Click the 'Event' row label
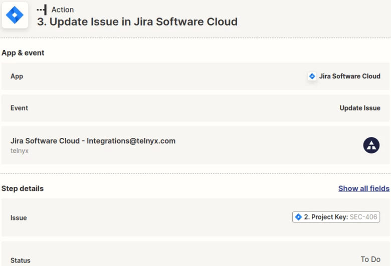Screen dimensions: 391x266 point(19,108)
